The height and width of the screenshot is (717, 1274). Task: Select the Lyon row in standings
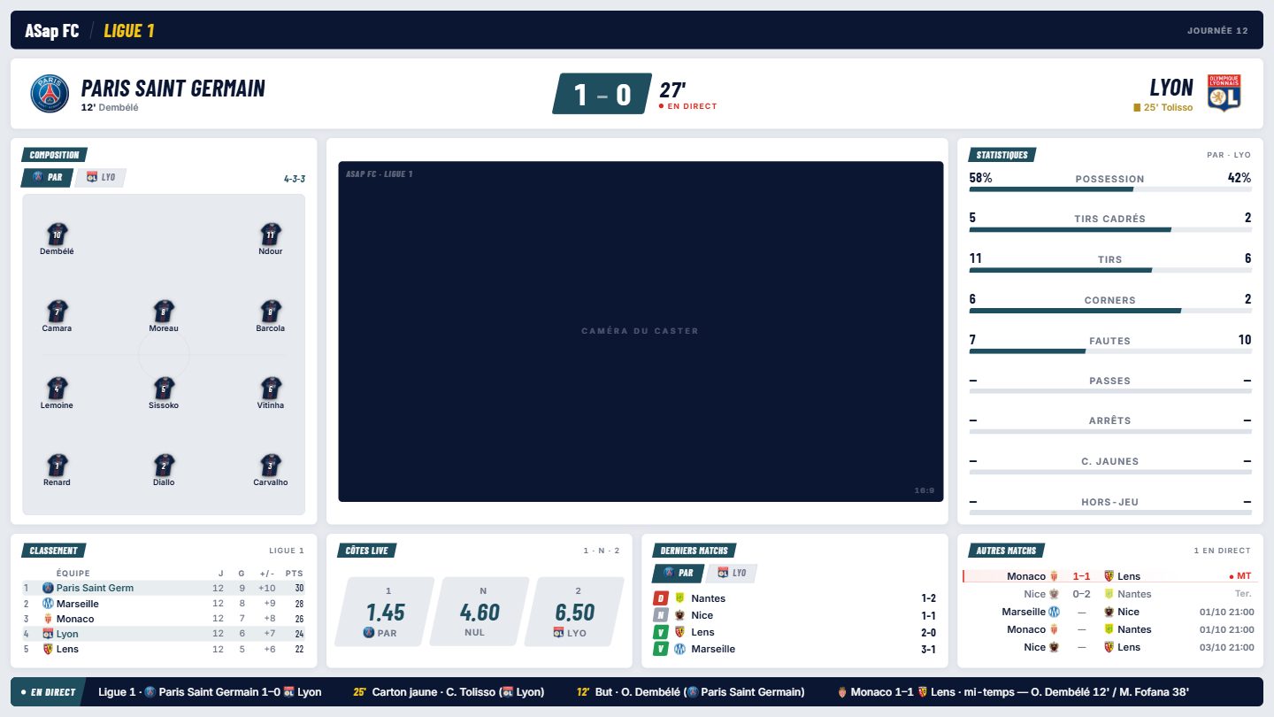[164, 634]
